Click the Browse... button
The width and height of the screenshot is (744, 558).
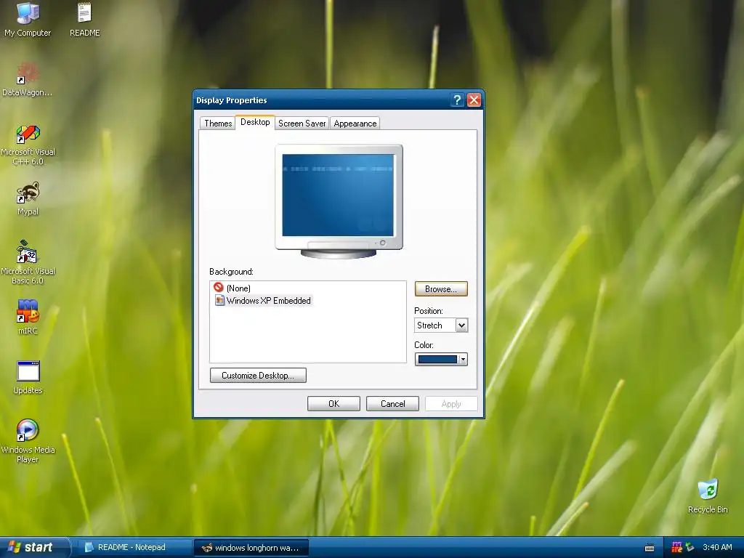[x=441, y=289]
